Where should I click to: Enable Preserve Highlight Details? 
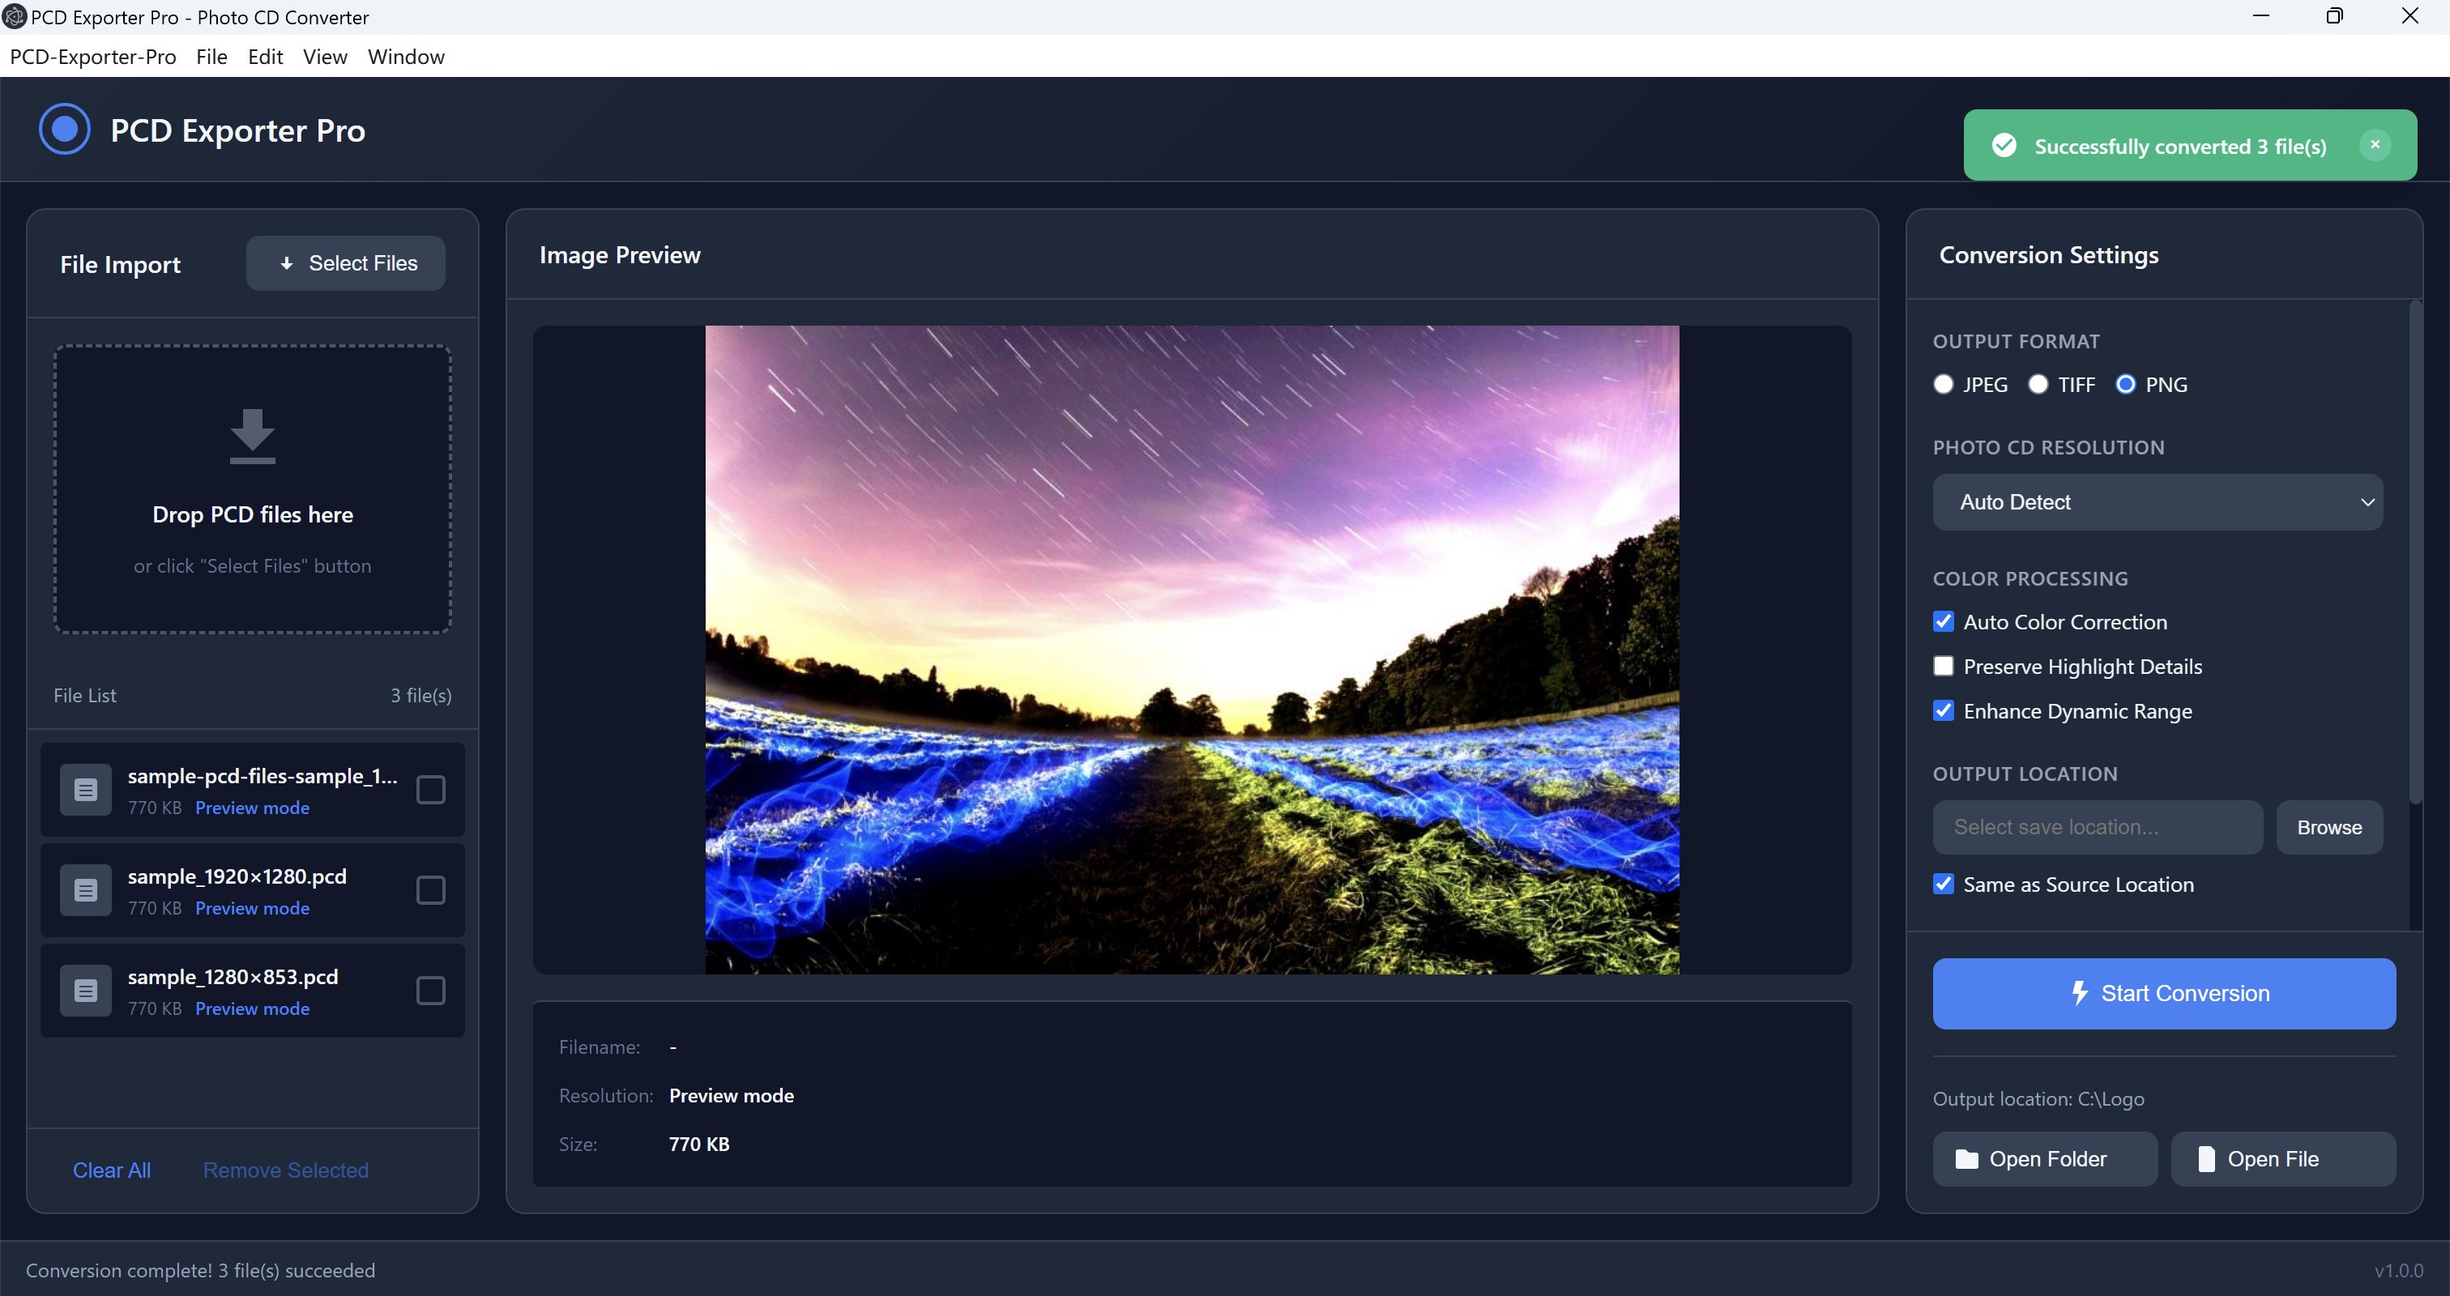1943,667
